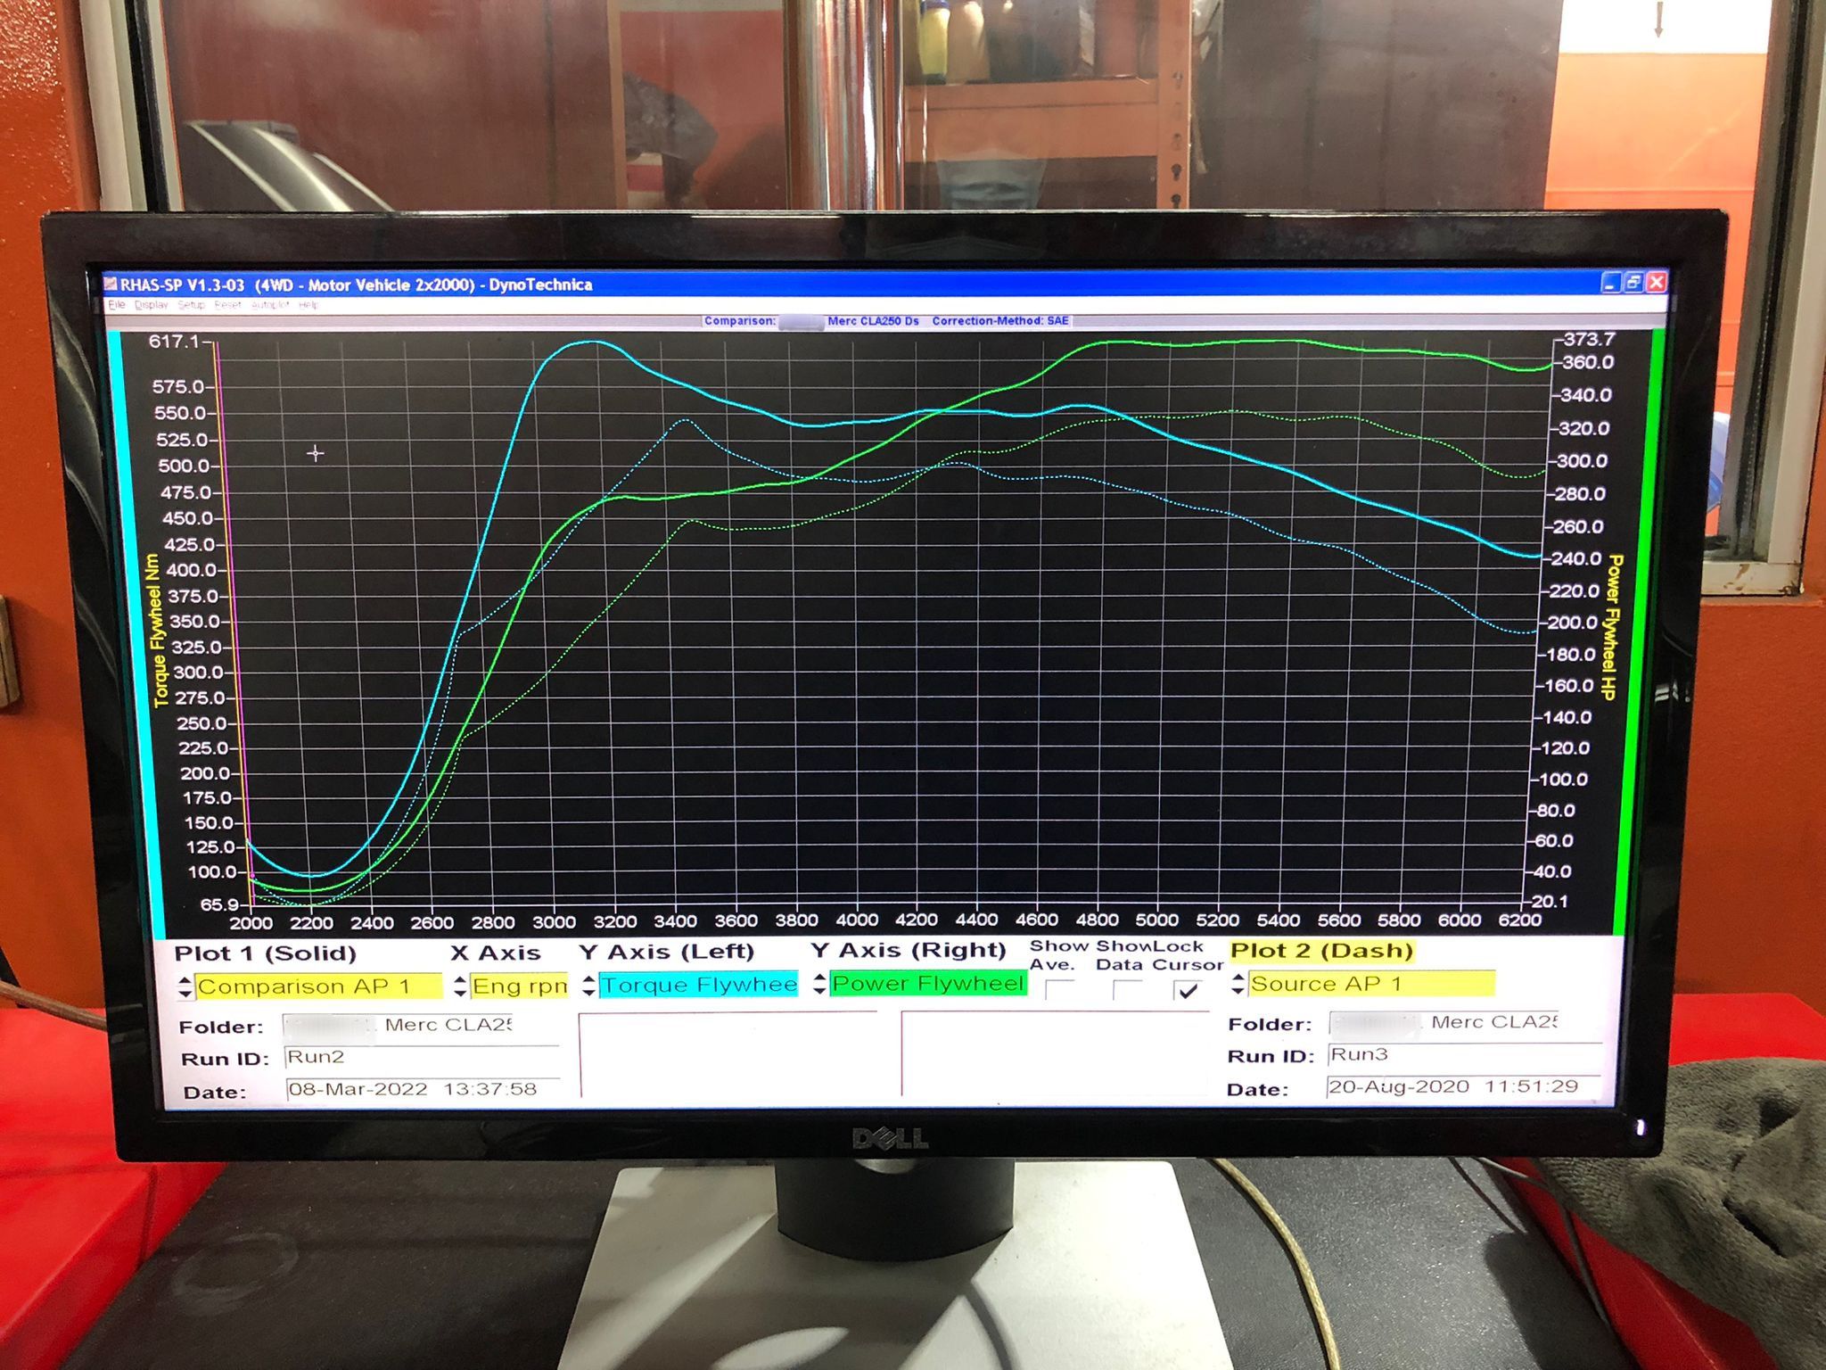Click the Source AP 1 selector field

[1370, 984]
